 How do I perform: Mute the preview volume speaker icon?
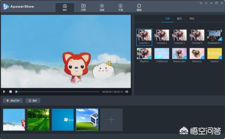pos(127,91)
